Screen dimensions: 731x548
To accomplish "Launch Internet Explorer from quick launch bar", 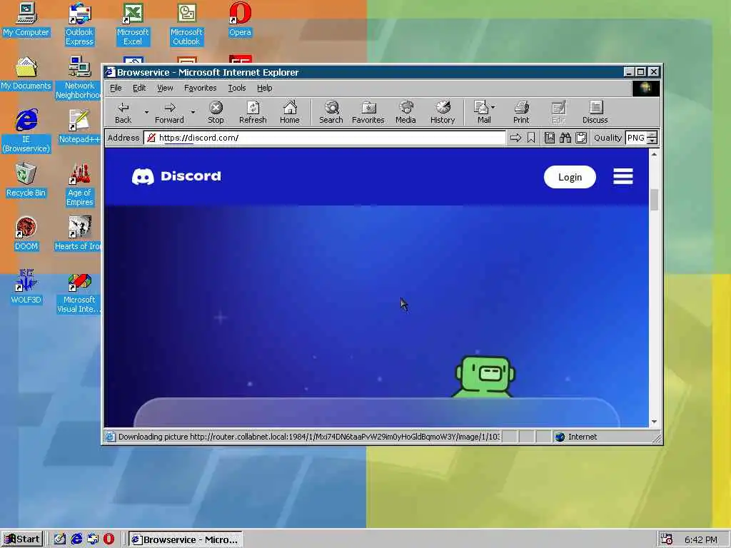I will pyautogui.click(x=76, y=539).
